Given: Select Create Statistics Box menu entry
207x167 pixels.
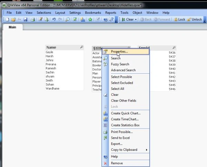Looking at the screenshot, I should (x=126, y=125).
